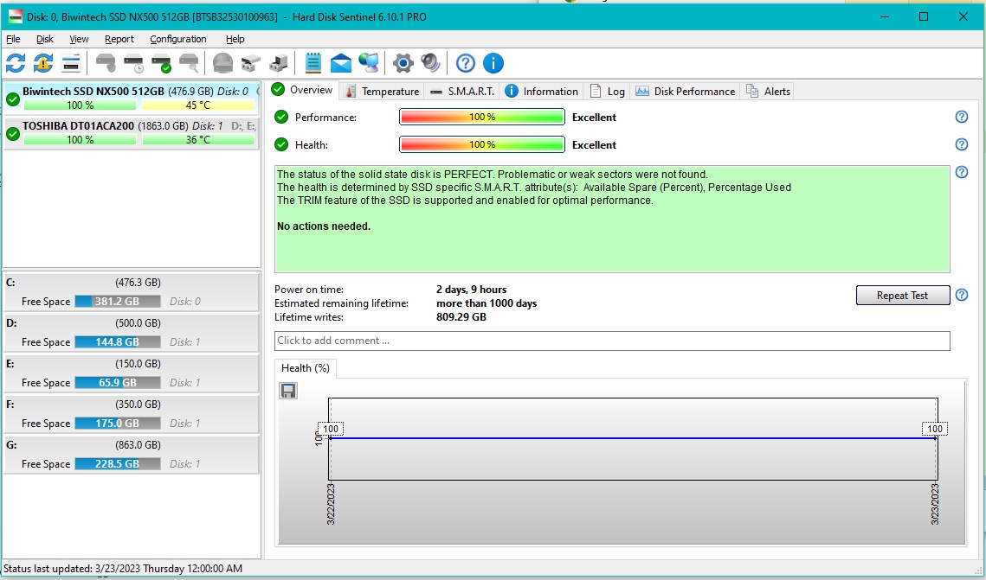The image size is (986, 580).
Task: Click the Repeat Test button
Action: (x=902, y=295)
